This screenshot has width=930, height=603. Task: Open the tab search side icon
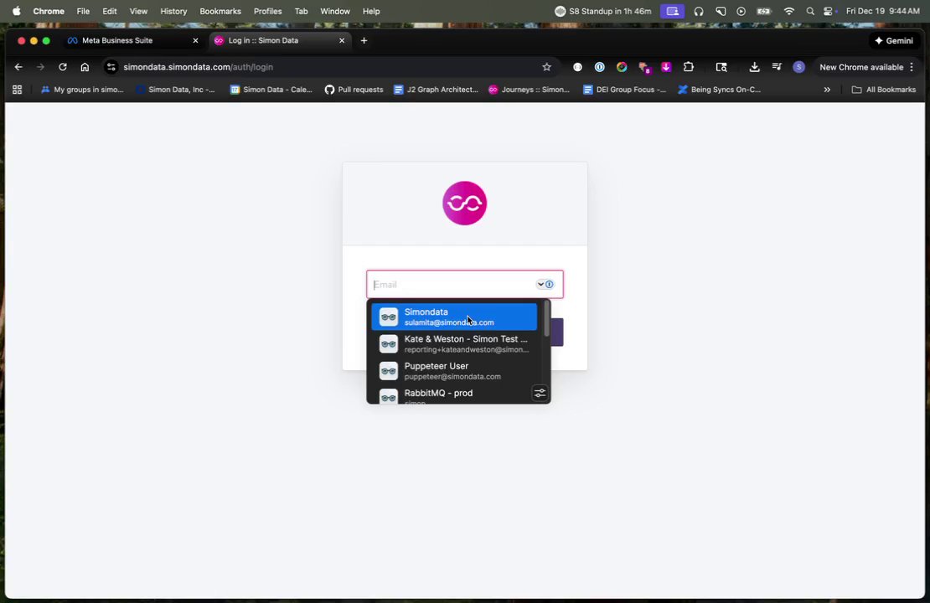coord(721,67)
